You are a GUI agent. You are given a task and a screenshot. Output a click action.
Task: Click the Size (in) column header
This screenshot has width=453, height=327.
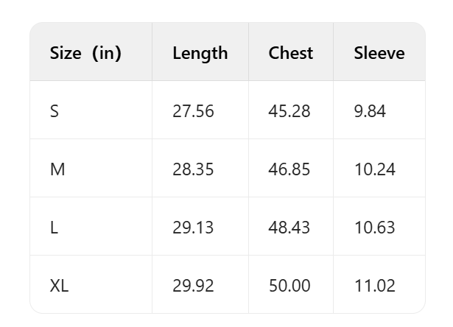point(85,53)
